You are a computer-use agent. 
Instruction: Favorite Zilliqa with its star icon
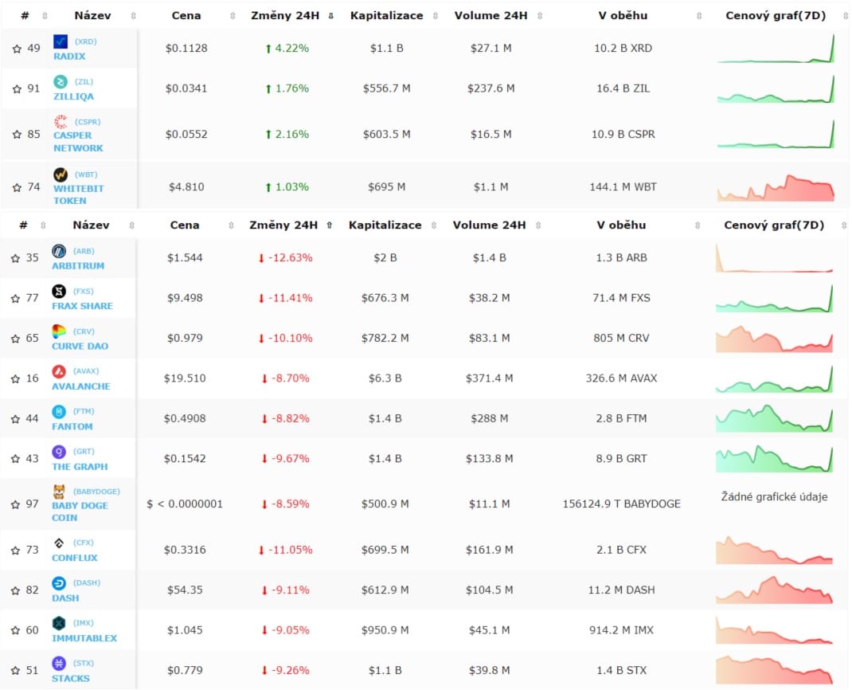(17, 89)
